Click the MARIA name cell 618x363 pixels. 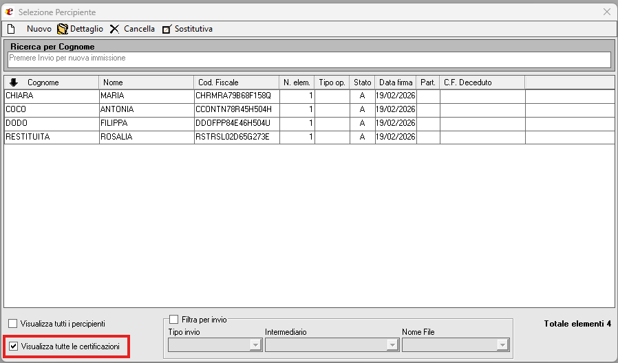(x=147, y=96)
